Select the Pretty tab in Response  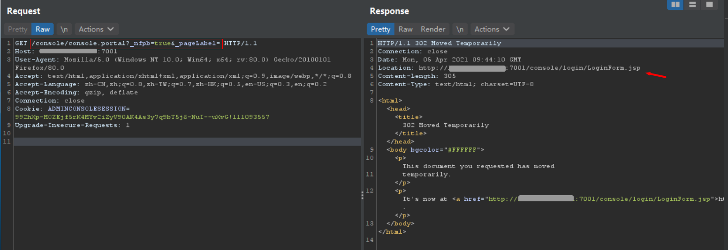[380, 29]
